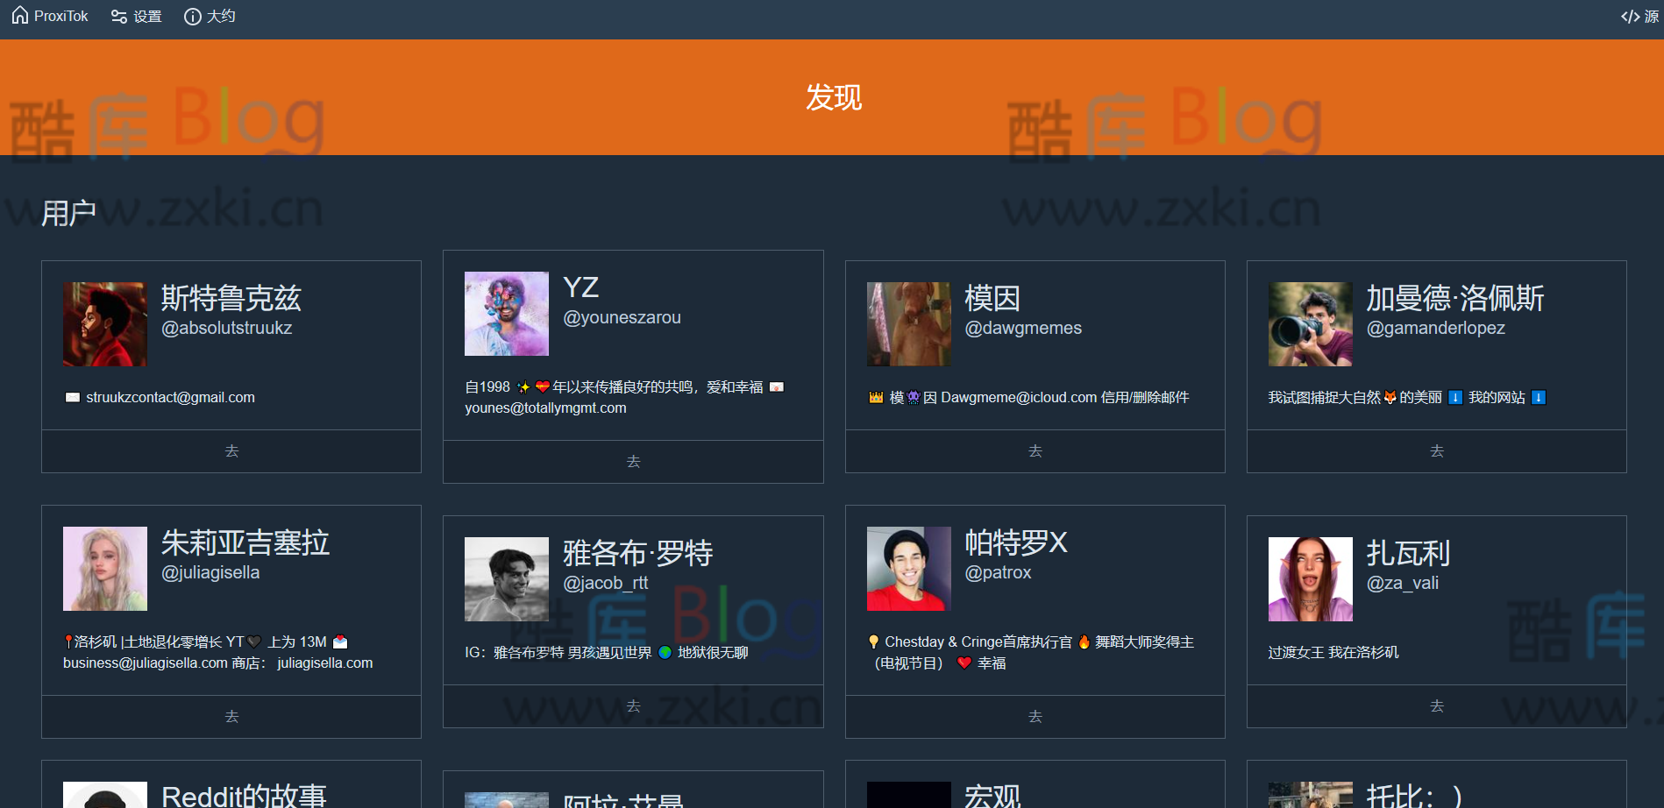
Task: Click 雅各布·罗特's black-and-white avatar
Action: point(506,578)
